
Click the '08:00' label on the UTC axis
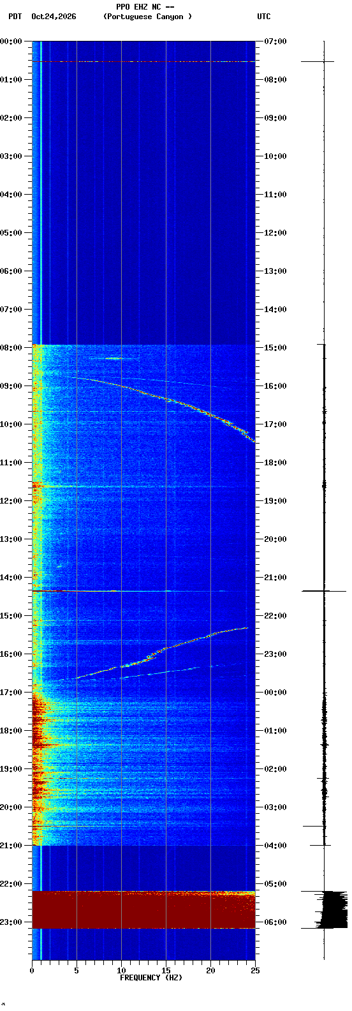(x=275, y=80)
